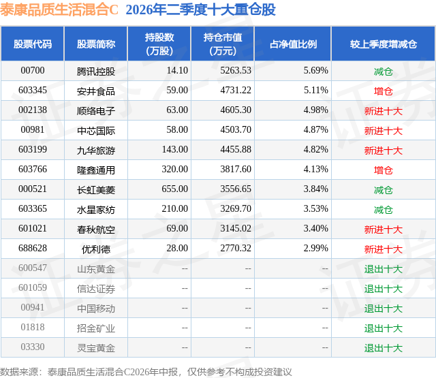Select stock code 603345
Viewport: 436px width, 378px height.
[x=33, y=91]
